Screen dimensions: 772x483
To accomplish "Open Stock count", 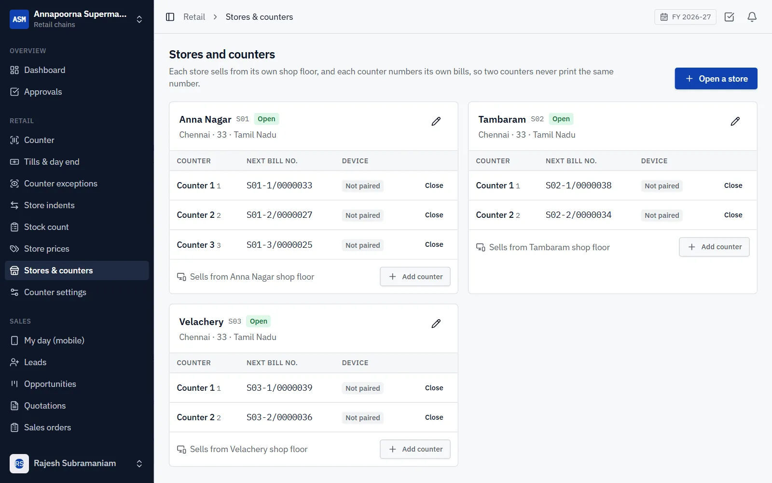I will tap(77, 227).
